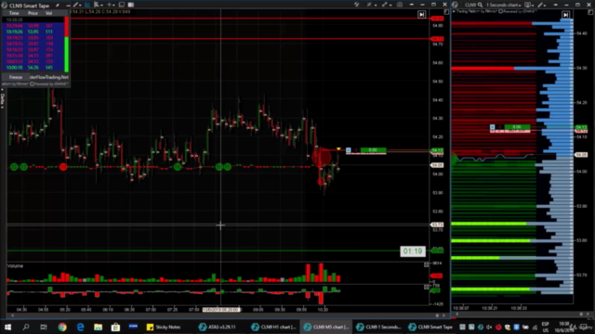Click the Price column header in Smart Tape
Image resolution: width=595 pixels, height=334 pixels.
33,13
